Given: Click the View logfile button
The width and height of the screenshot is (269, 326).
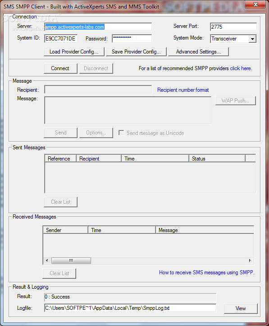Looking at the screenshot, I should pos(241,308).
